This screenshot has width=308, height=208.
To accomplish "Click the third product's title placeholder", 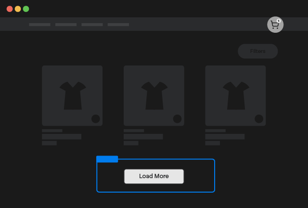I will click(x=225, y=137).
